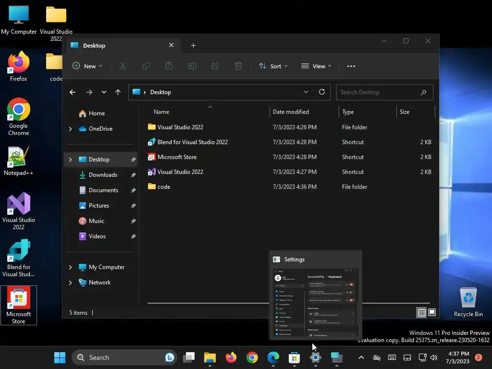492x369 pixels.
Task: Click the notification badge showing 2
Action: point(479,357)
